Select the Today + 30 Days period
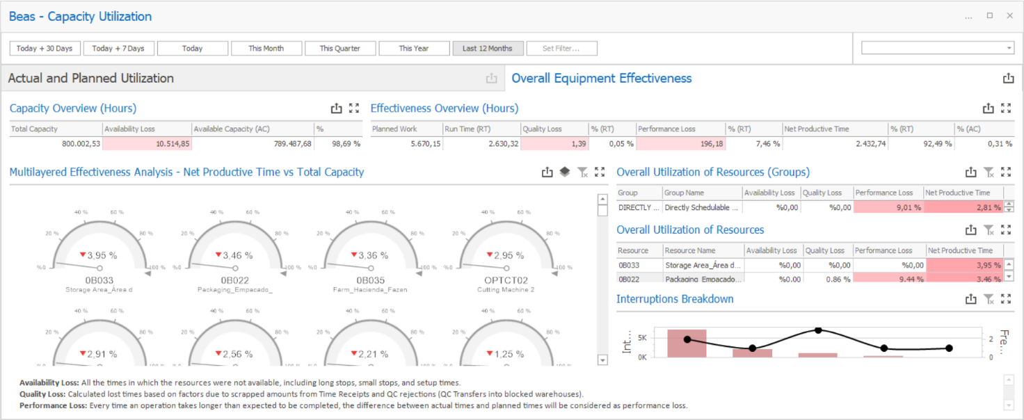The height and width of the screenshot is (420, 1024). click(x=45, y=49)
